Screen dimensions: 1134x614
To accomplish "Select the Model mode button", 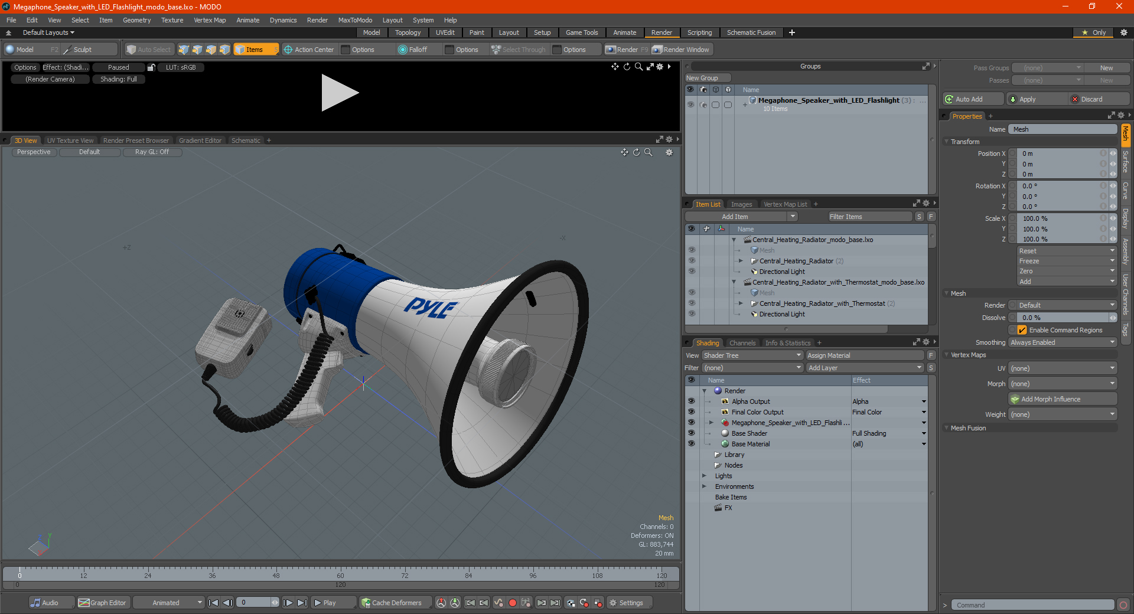I will (31, 50).
